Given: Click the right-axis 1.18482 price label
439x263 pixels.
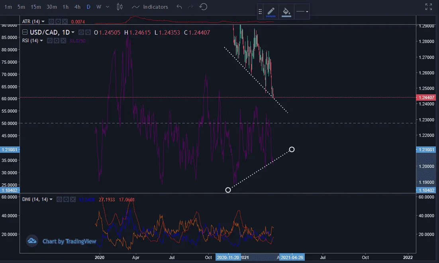Looking at the screenshot, I should (x=426, y=190).
